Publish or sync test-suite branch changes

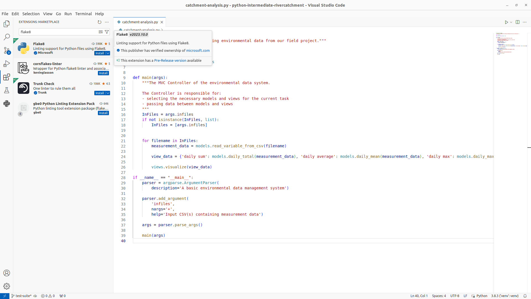35,296
